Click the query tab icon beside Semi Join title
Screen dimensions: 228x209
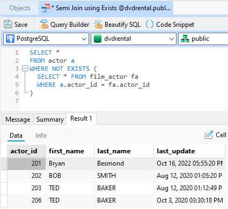pyautogui.click(x=46, y=8)
